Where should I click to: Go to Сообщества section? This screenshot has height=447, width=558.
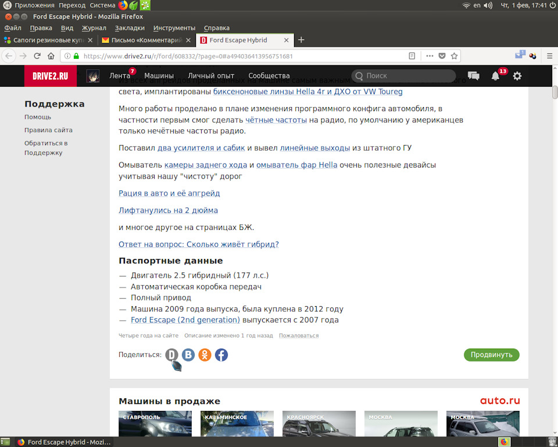(x=269, y=76)
